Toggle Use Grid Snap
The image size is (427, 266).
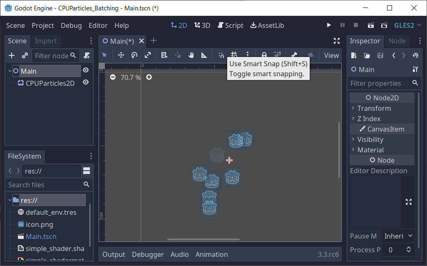tap(234, 55)
